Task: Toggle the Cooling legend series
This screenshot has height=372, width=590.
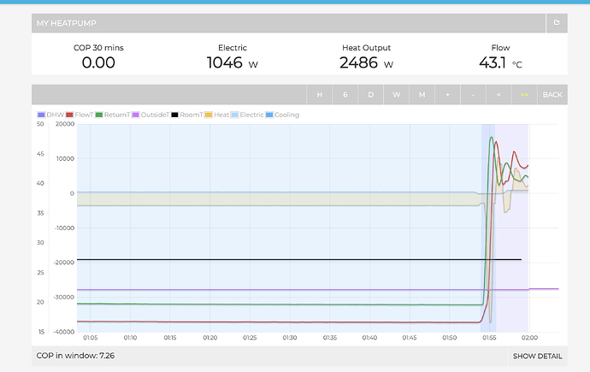Action: 282,115
